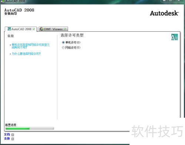Switch to the DWF Viewer tab
Screen dimensions: 185x145
[x=53, y=29]
